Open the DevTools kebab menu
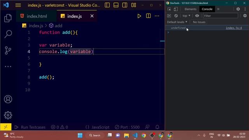Screen dimensions: 249x140 pyautogui.click(x=245, y=9)
